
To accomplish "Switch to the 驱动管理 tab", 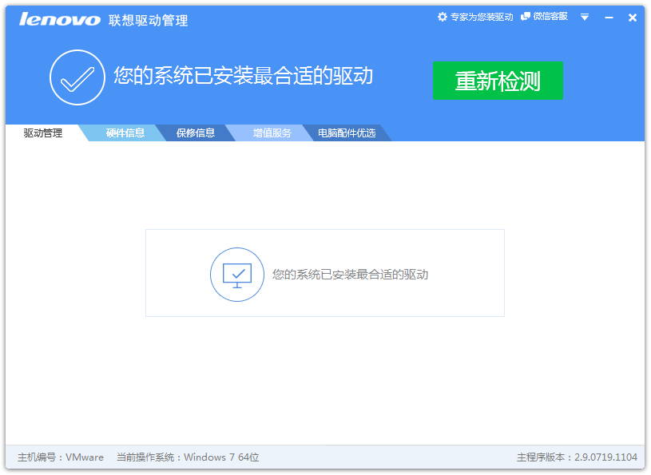I will [x=43, y=133].
